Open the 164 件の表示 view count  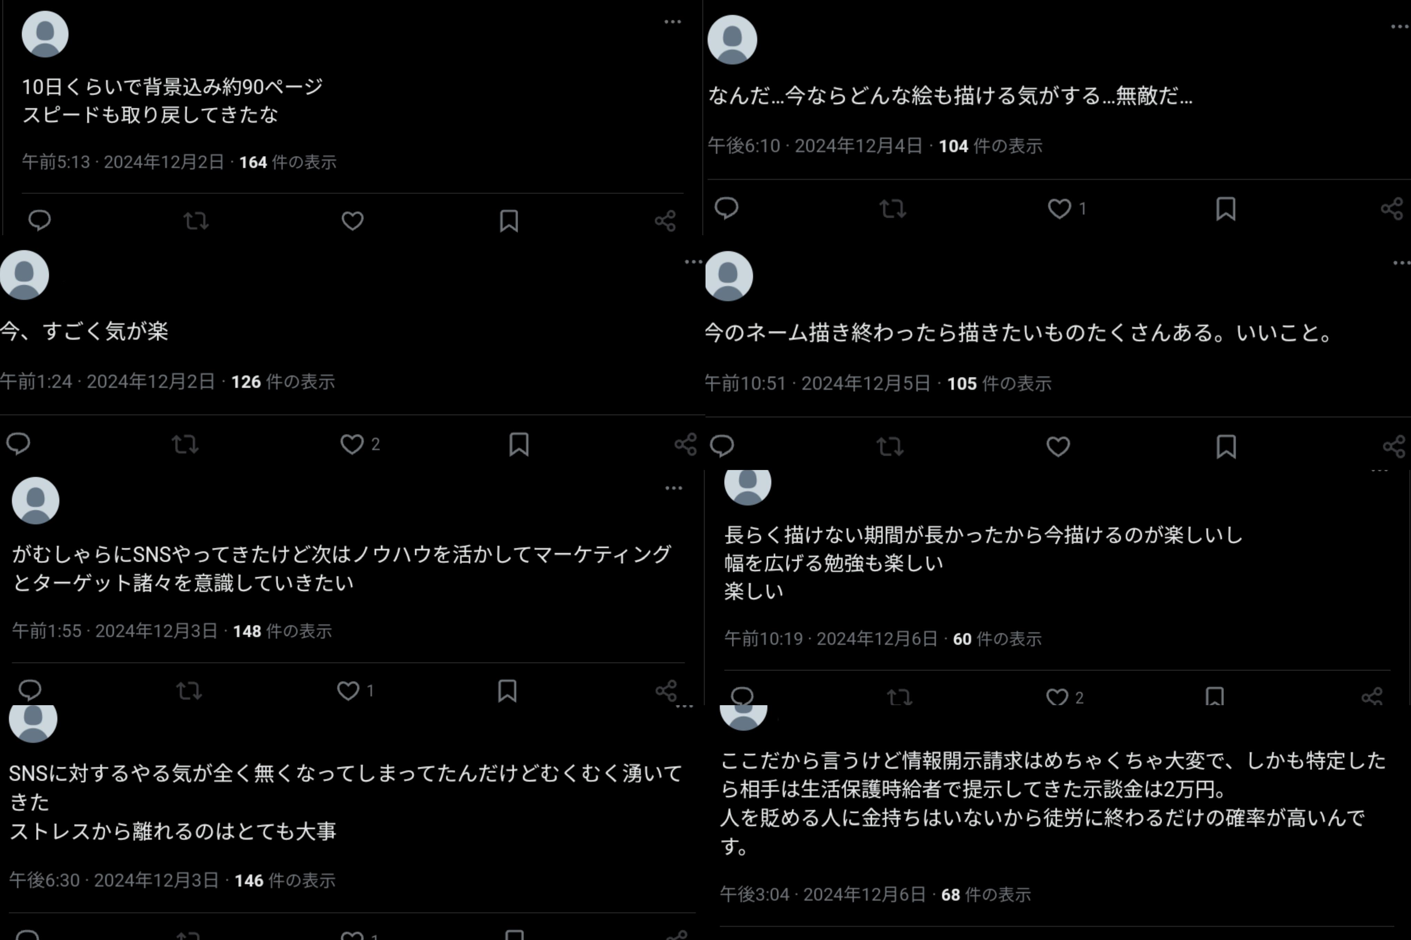(x=288, y=162)
